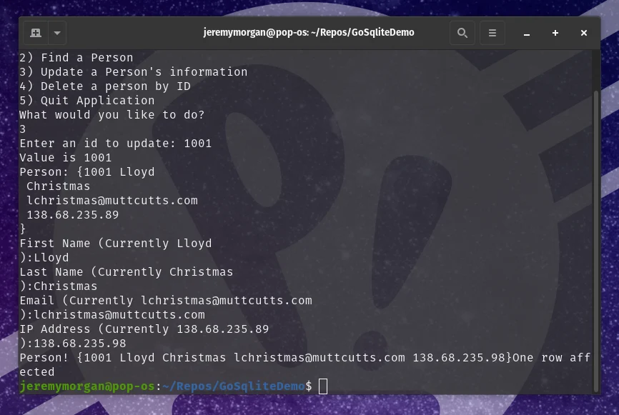
Task: Close the GoSqliteDemo terminal window
Action: point(584,33)
